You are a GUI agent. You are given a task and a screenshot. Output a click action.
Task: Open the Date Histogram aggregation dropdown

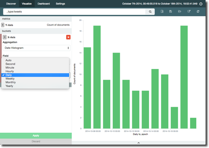(x=37, y=48)
